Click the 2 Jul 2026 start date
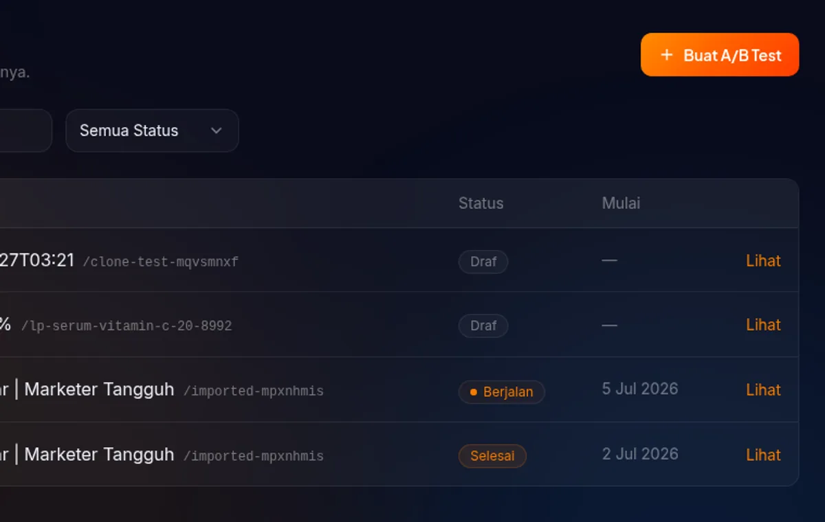 (x=640, y=454)
